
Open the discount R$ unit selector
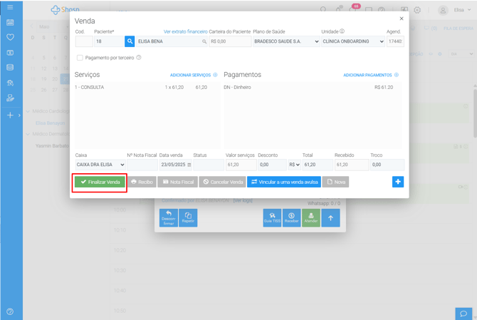pyautogui.click(x=294, y=165)
